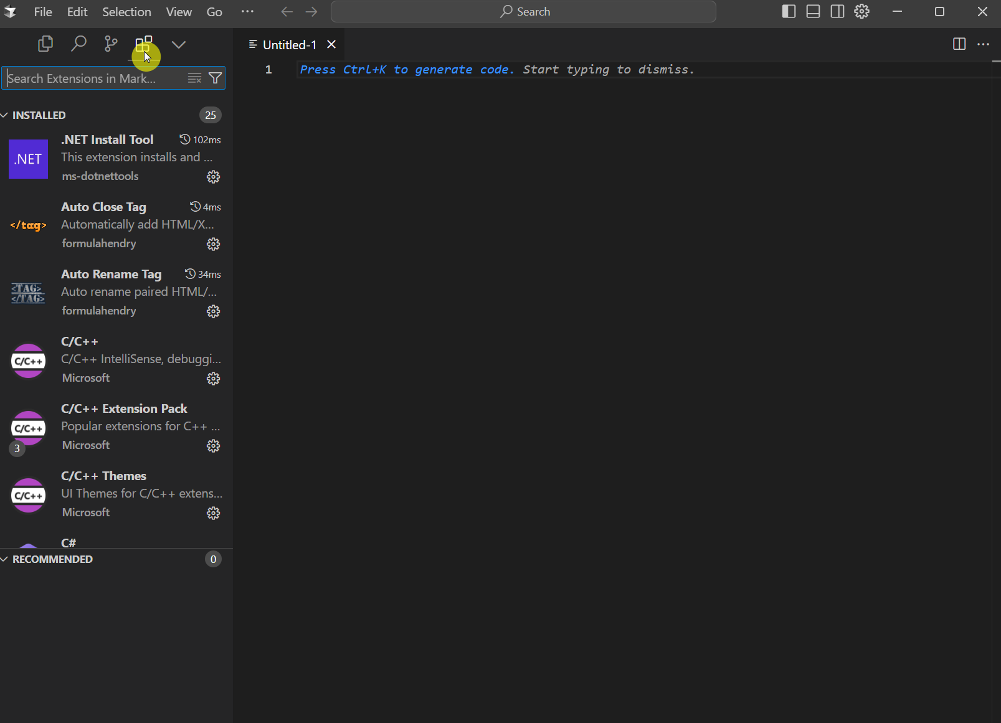
Task: Open the Extensions view icon
Action: [x=144, y=44]
